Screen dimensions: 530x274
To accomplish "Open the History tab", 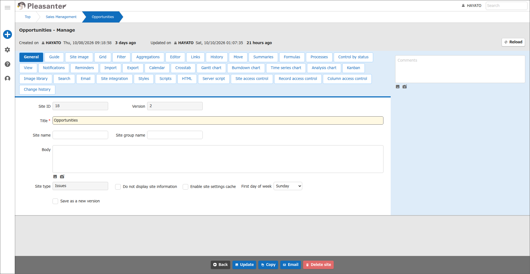I will [217, 57].
